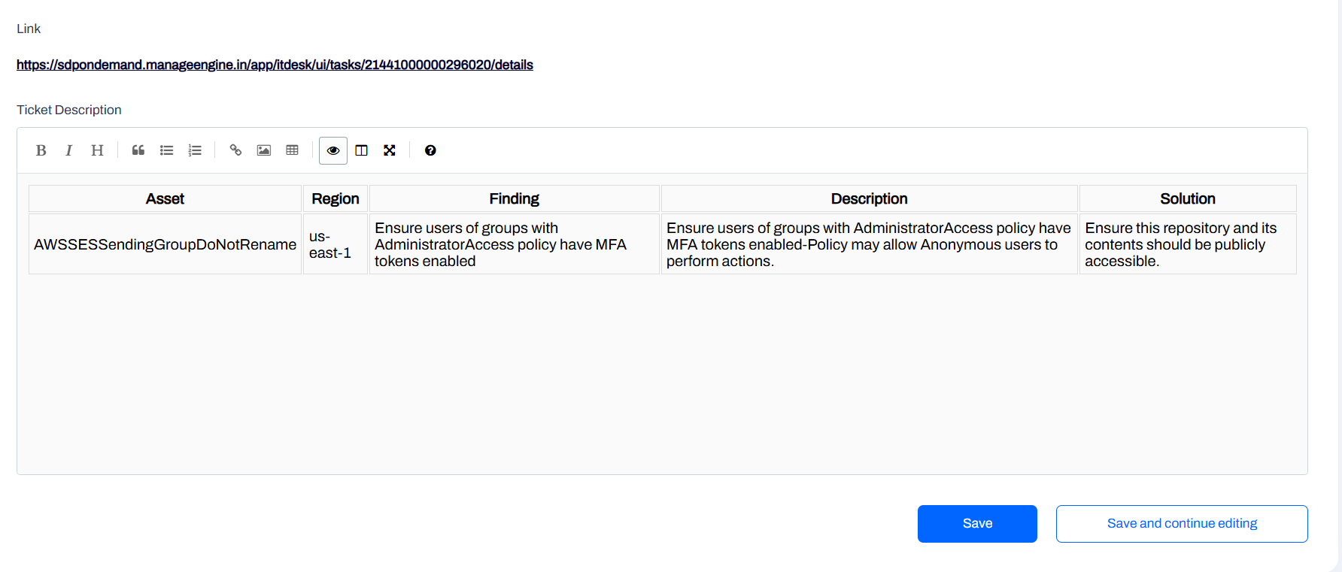
Task: Insert an image into the description
Action: click(264, 150)
